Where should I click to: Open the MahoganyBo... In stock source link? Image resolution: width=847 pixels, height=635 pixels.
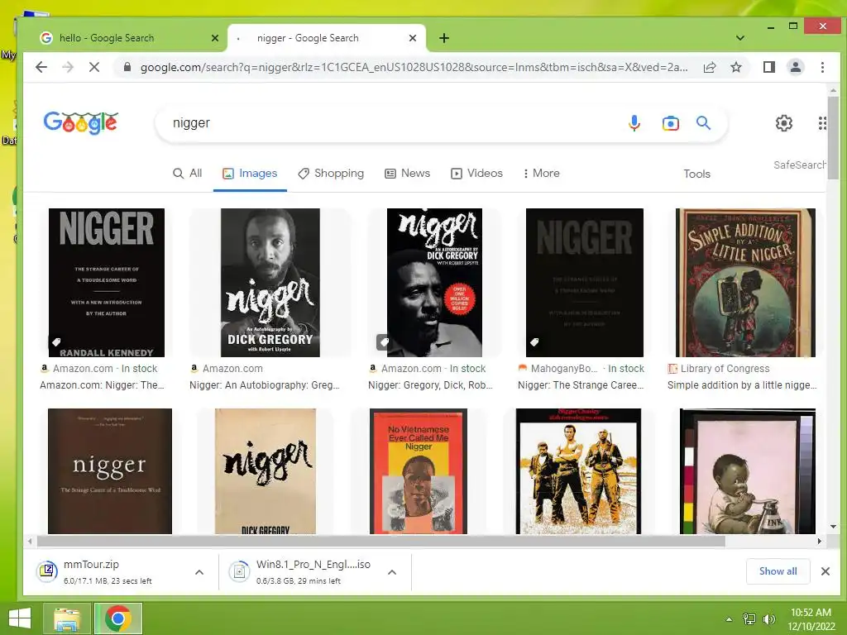pos(581,369)
